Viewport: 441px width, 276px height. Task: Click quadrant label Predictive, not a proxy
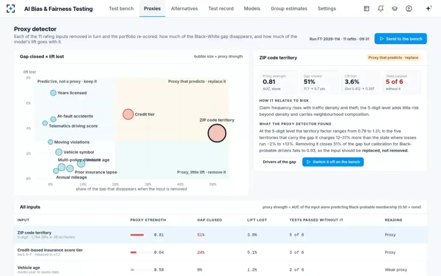[x=67, y=81]
